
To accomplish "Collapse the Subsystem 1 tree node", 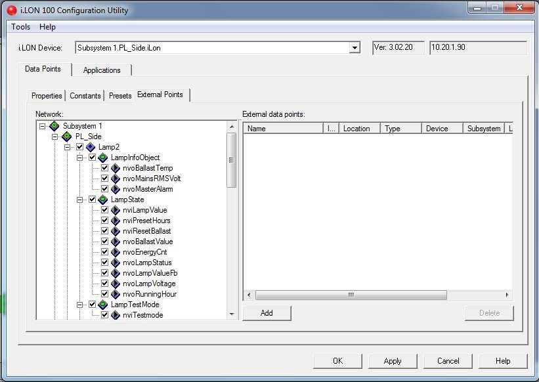I will coord(42,126).
